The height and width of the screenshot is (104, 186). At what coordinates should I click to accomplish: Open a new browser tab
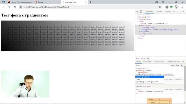90,2
